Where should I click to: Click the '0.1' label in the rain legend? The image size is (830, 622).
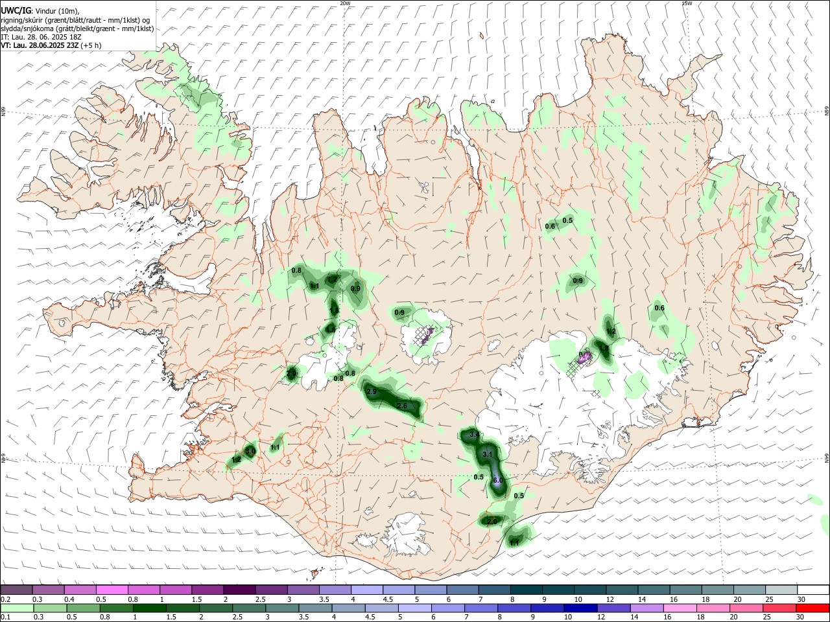pos(5,617)
